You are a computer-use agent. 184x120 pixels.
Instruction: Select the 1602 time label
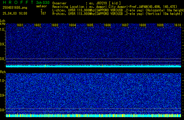coord(37,25)
